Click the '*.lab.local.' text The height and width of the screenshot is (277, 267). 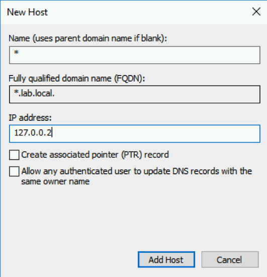[x=34, y=94]
